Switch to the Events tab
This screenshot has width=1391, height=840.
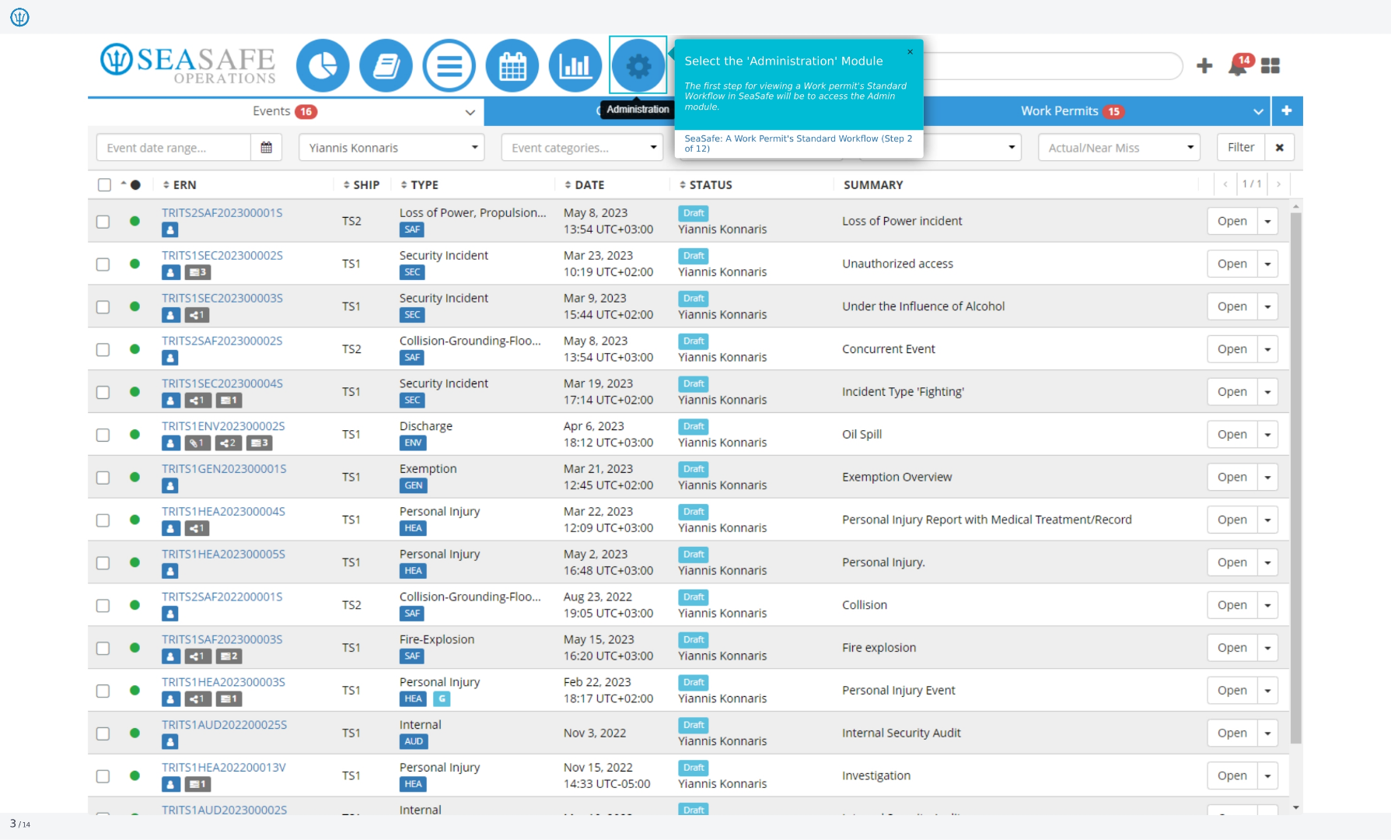coord(284,111)
